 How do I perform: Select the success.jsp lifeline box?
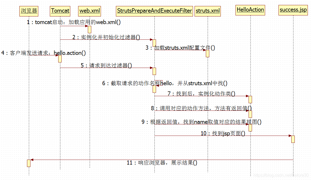click(x=293, y=10)
